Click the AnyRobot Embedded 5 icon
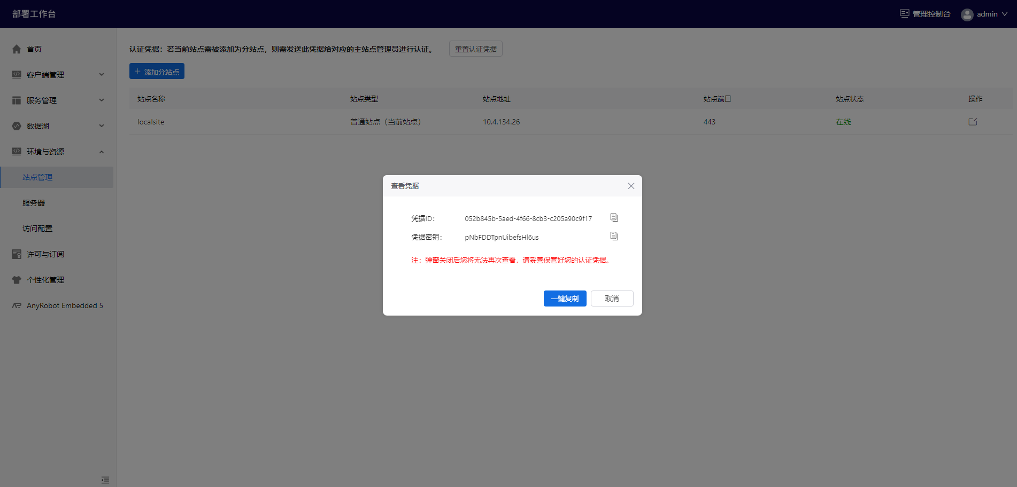Screen dimensions: 1017x487 click(17, 305)
